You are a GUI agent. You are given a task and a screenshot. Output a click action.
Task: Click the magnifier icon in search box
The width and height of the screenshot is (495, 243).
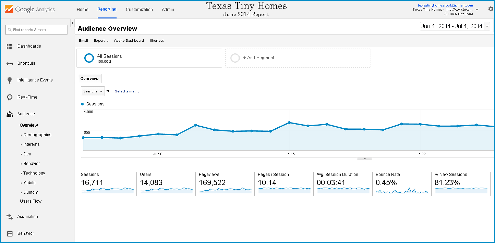[x=10, y=30]
